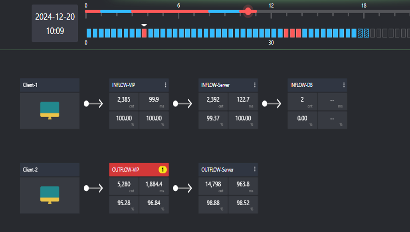Click arrow connector from Client-1 to INFLOW-VIP
410x232 pixels.
(93, 104)
